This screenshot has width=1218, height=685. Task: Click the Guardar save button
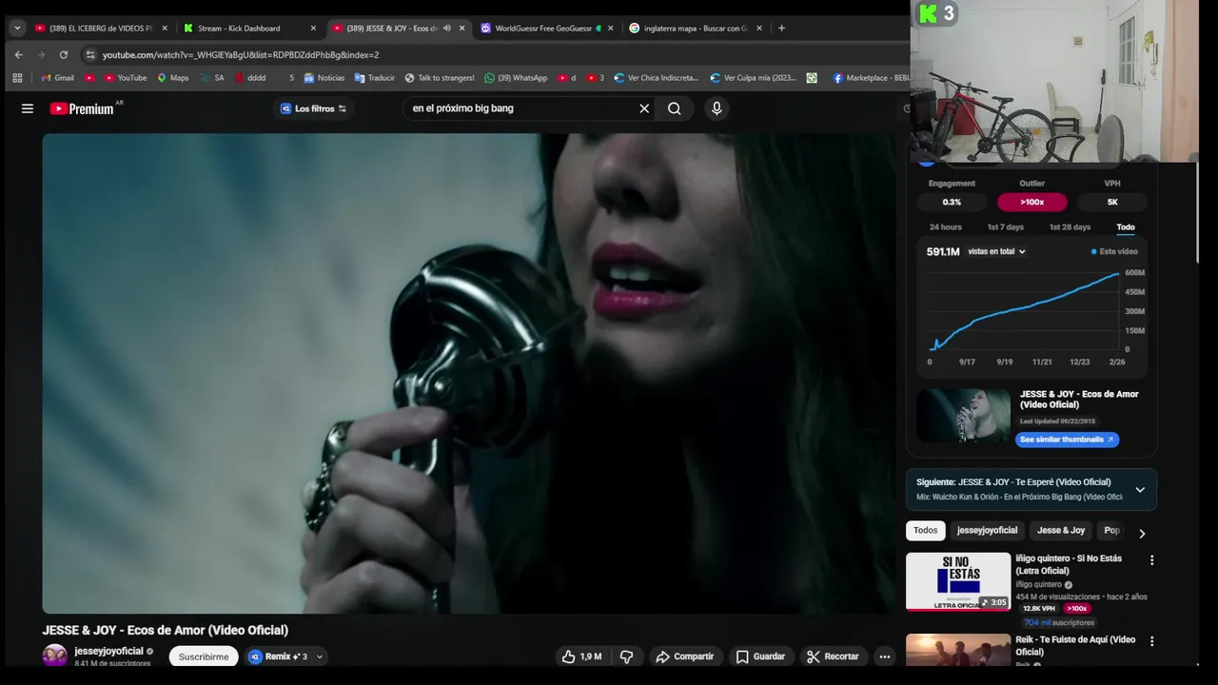pyautogui.click(x=760, y=656)
